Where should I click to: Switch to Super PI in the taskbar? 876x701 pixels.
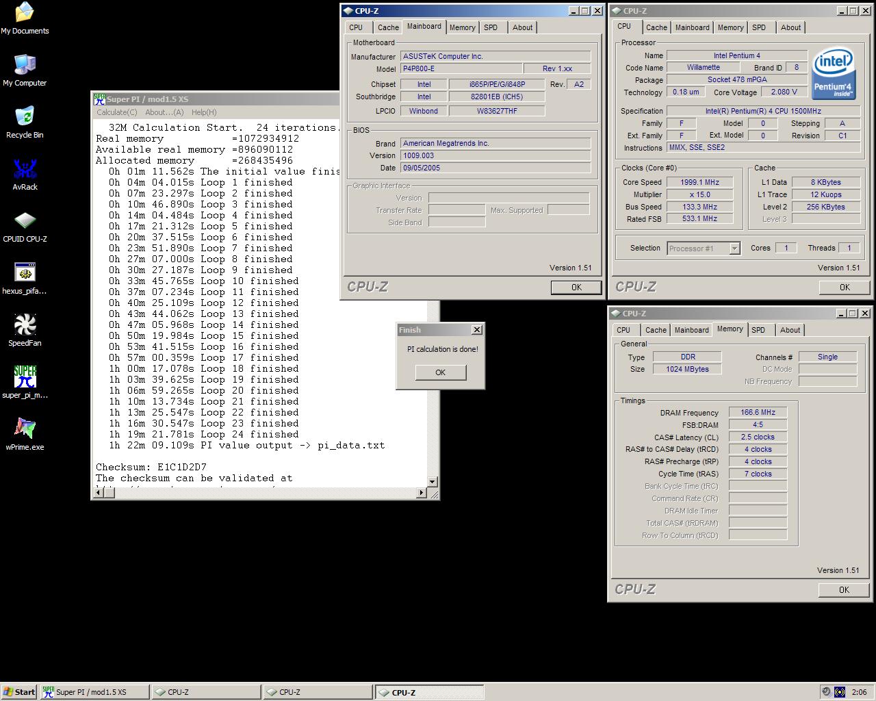(94, 692)
